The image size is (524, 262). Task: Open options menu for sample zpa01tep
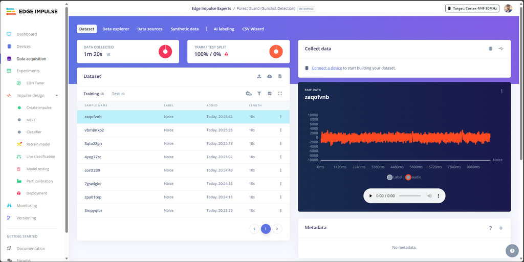[x=281, y=197]
